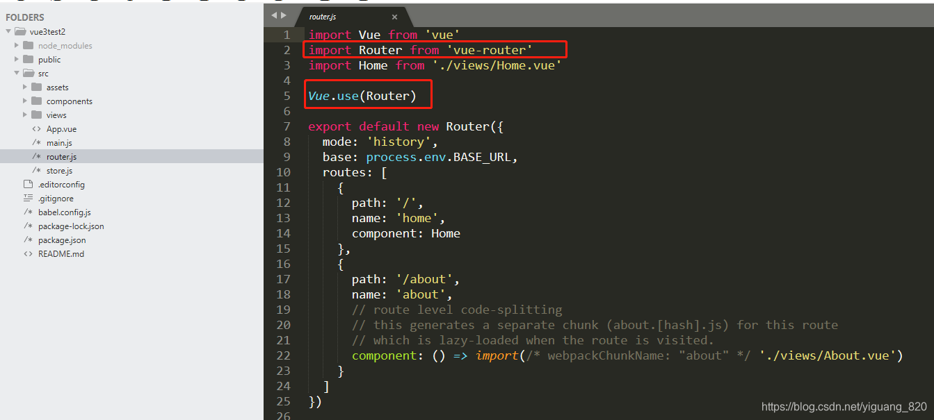Expand the public folder

pos(17,59)
